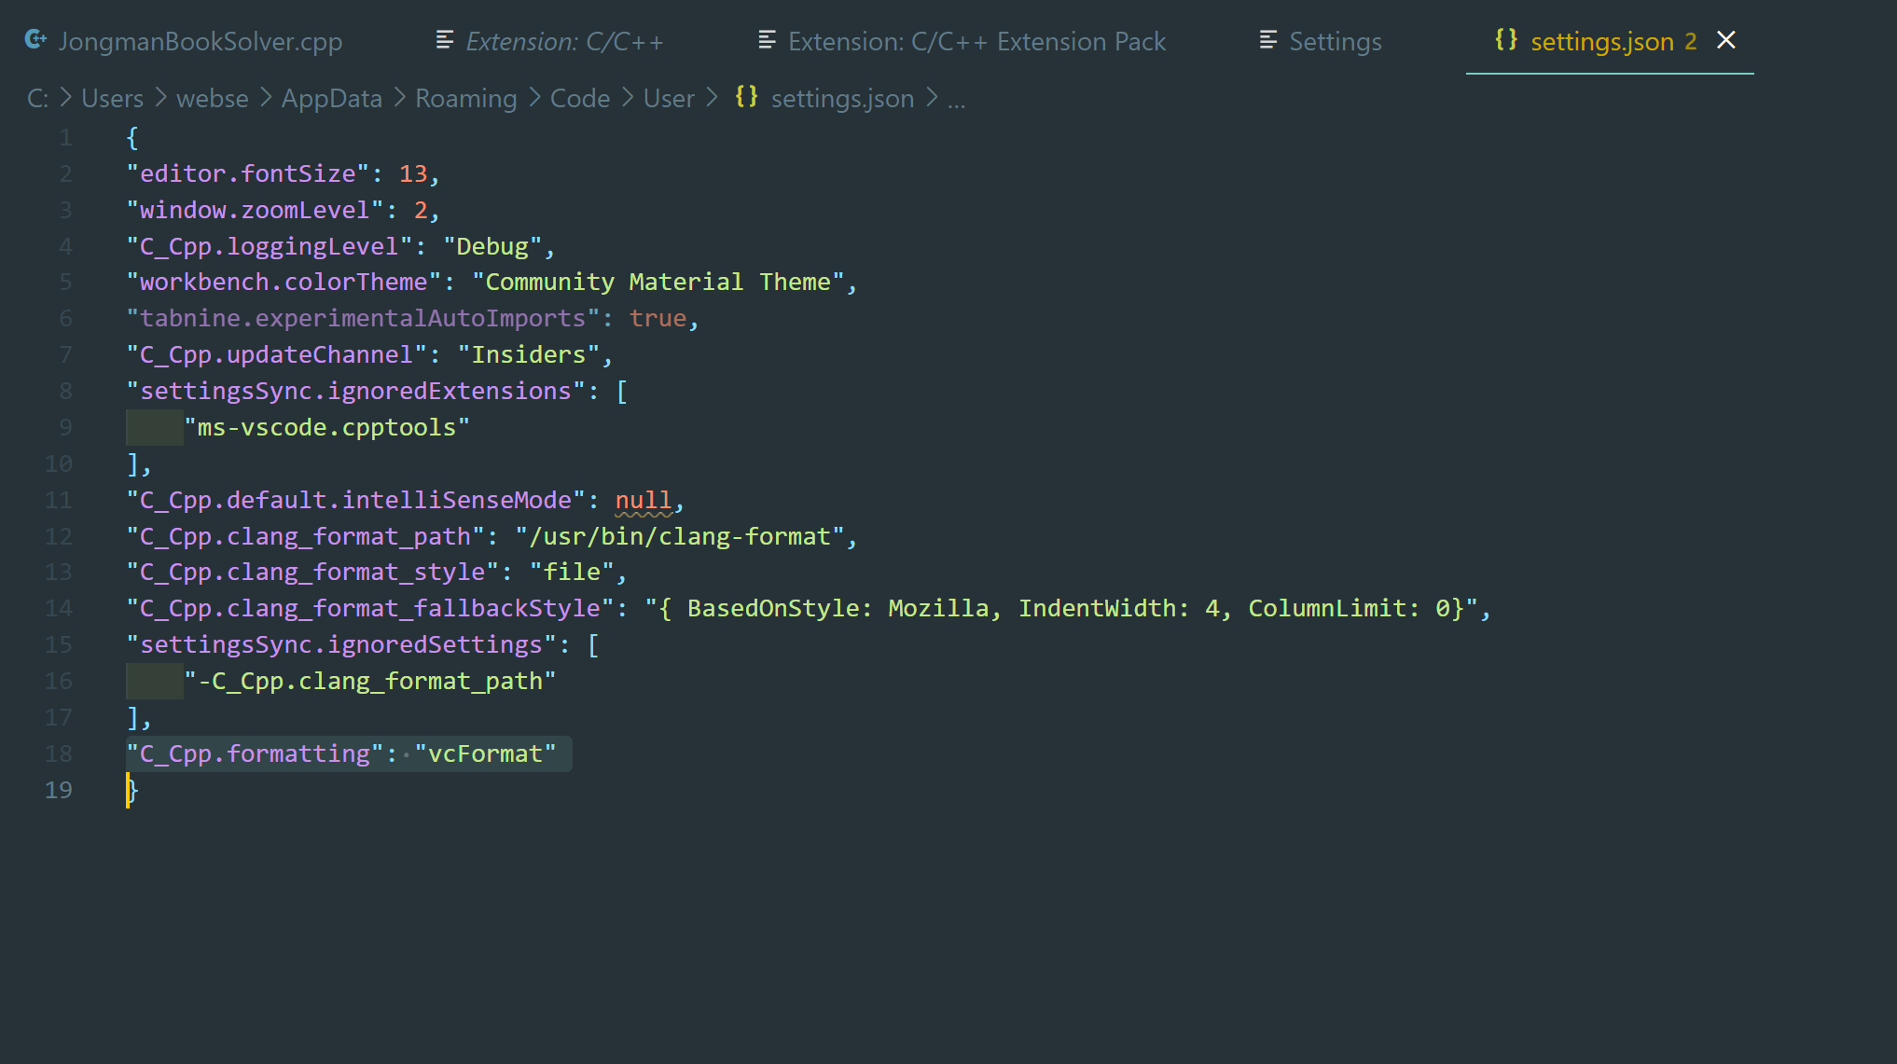Click the icon beside the Settings tab
The width and height of the screenshot is (1897, 1064).
[1267, 40]
